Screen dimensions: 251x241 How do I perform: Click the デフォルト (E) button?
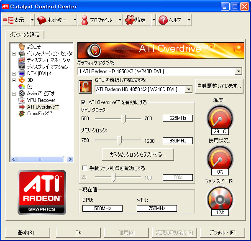click(x=223, y=233)
